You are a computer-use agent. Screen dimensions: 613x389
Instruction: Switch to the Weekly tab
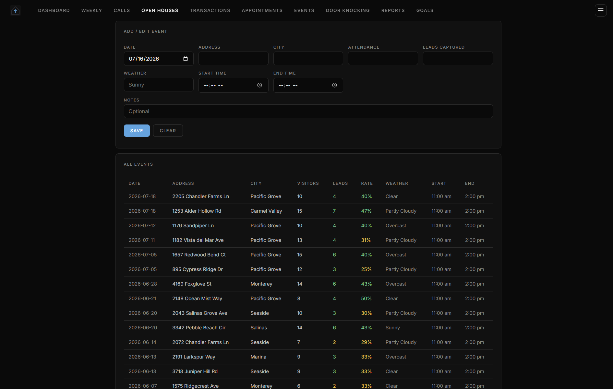[92, 10]
